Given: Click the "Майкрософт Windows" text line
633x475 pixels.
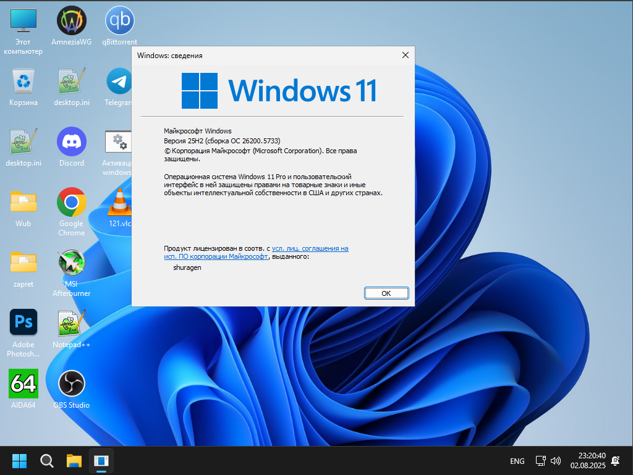Looking at the screenshot, I should 198,131.
